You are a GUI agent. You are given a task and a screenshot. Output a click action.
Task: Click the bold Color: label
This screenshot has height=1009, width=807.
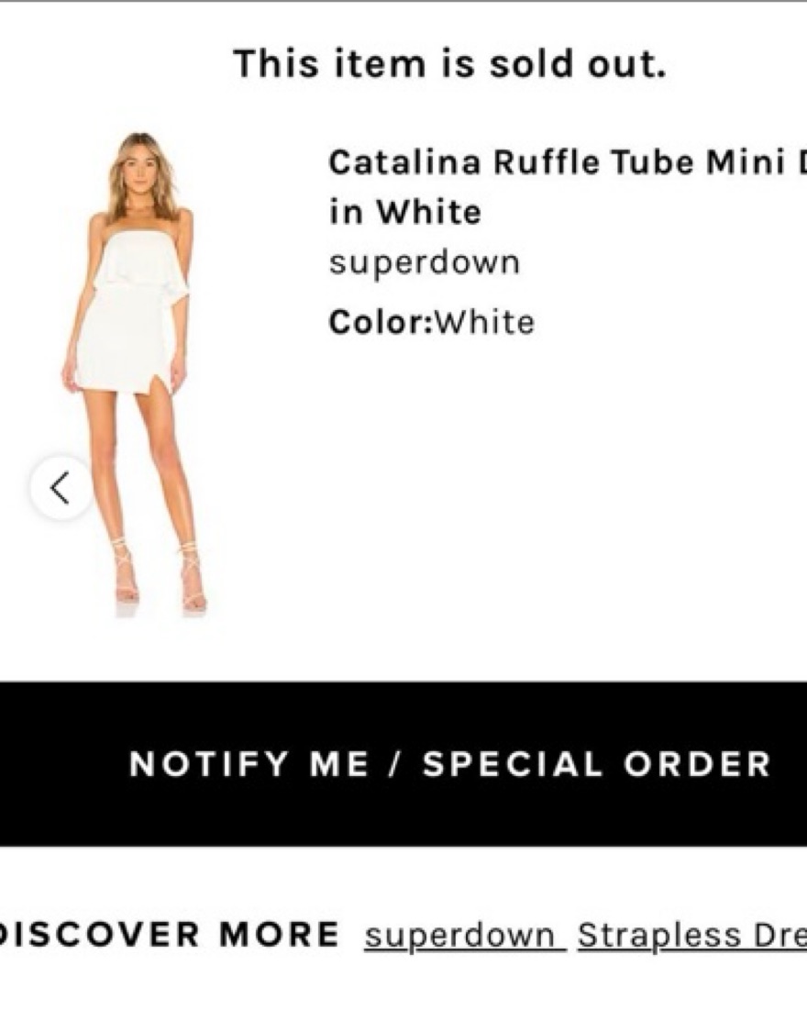point(380,322)
